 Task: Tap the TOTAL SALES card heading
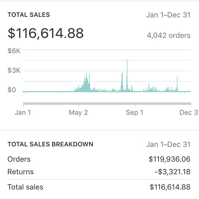pyautogui.click(x=29, y=15)
